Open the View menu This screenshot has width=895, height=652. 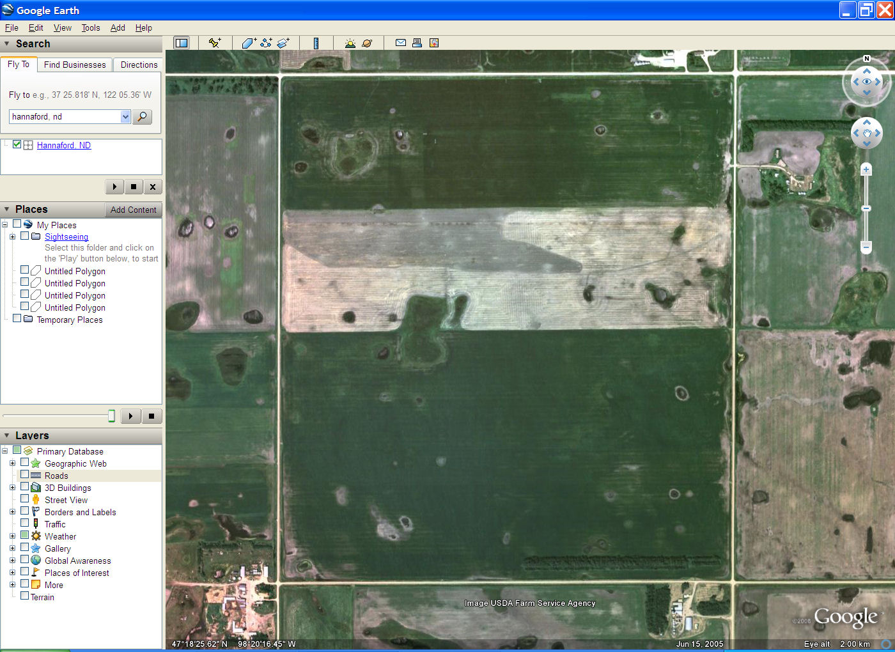[63, 27]
